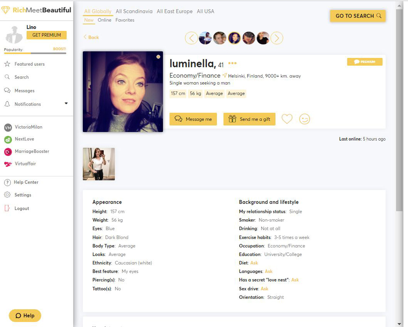Open the three-dots options beside luminella's name
The image size is (408, 327).
click(x=232, y=63)
